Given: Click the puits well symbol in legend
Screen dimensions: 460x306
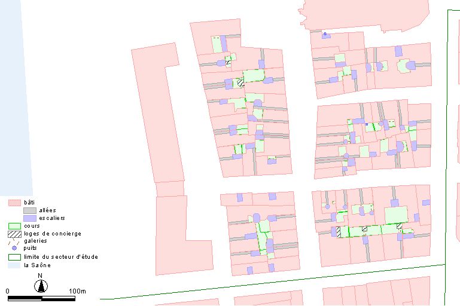Looking at the screenshot, I should coord(14,248).
